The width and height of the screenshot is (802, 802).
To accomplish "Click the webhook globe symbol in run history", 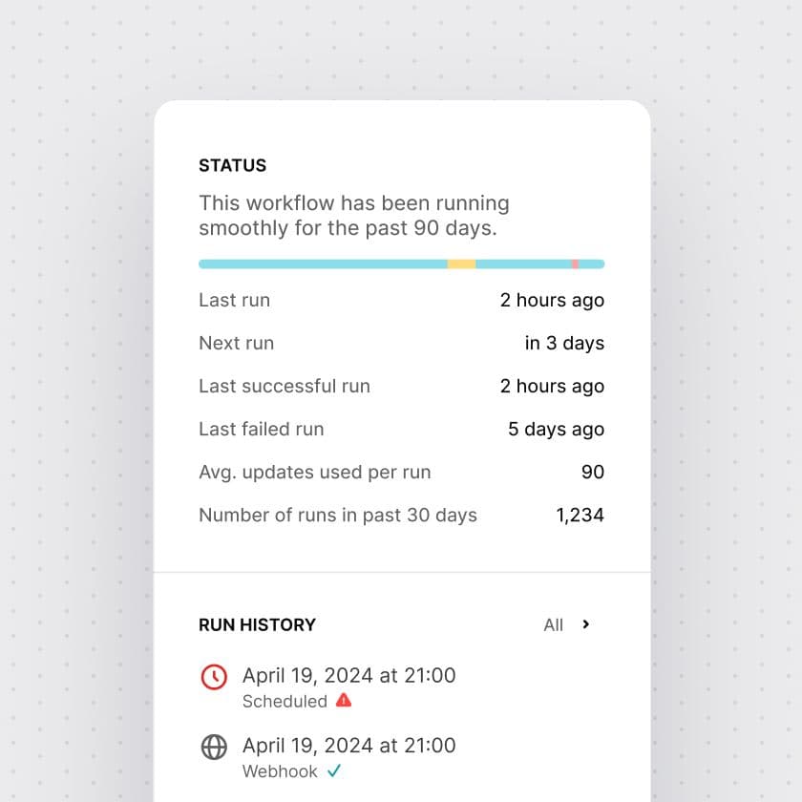I will click(214, 748).
